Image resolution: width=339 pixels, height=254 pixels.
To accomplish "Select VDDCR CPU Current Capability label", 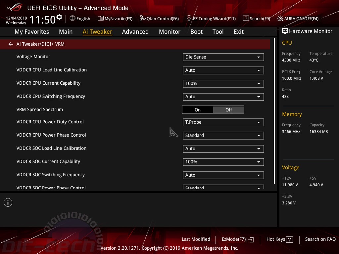I will coord(48,83).
